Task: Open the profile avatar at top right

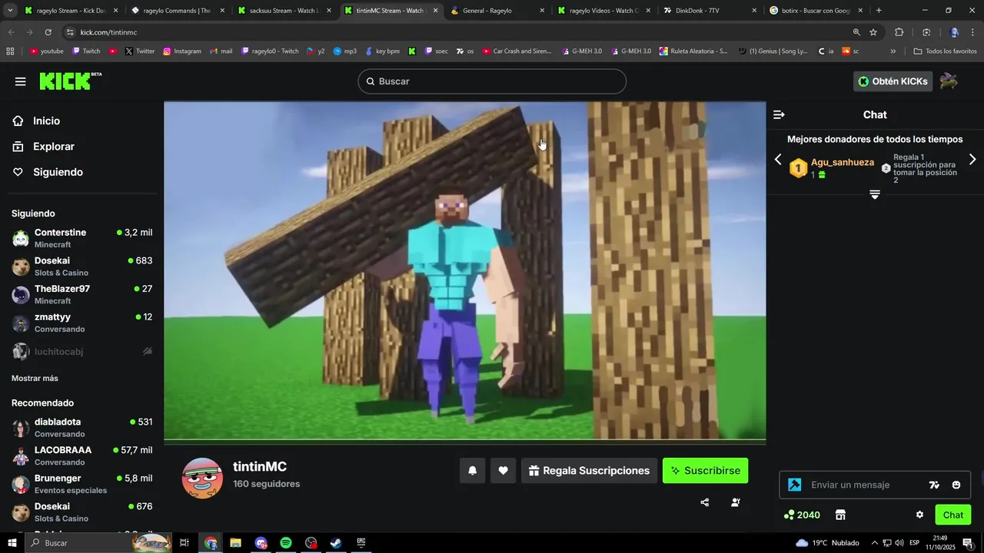Action: pyautogui.click(x=949, y=81)
